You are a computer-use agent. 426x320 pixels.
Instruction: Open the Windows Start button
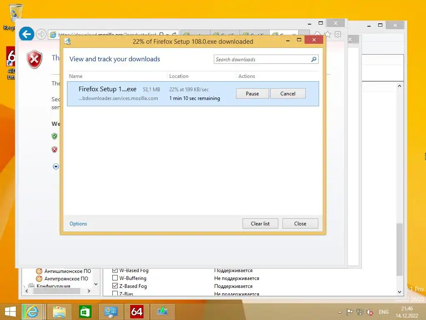(x=10, y=312)
